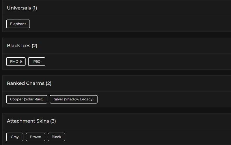Click empty space right of Black skin tag
Screen dimensions: 231x145
(144, 137)
